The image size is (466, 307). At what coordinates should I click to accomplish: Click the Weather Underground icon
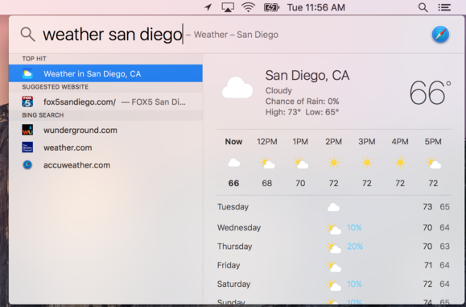point(27,130)
